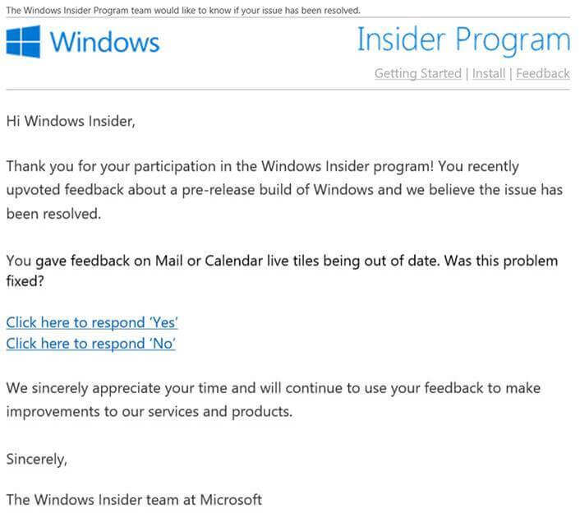Click the 'Thank you for your participation' paragraph
Image resolution: width=580 pixels, height=527 pixels.
click(x=284, y=190)
